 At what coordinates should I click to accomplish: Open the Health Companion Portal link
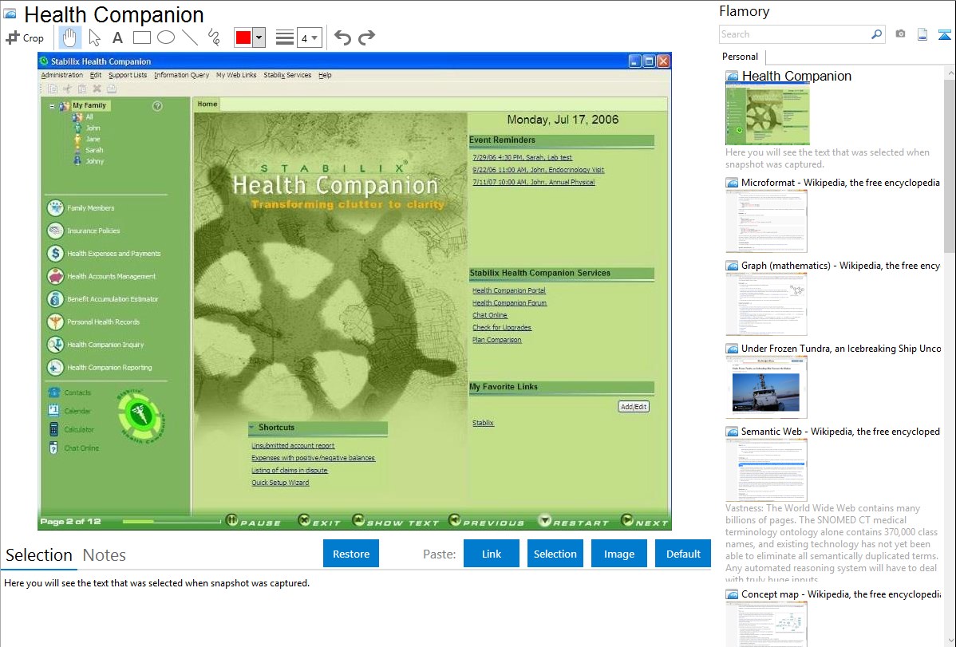click(509, 290)
